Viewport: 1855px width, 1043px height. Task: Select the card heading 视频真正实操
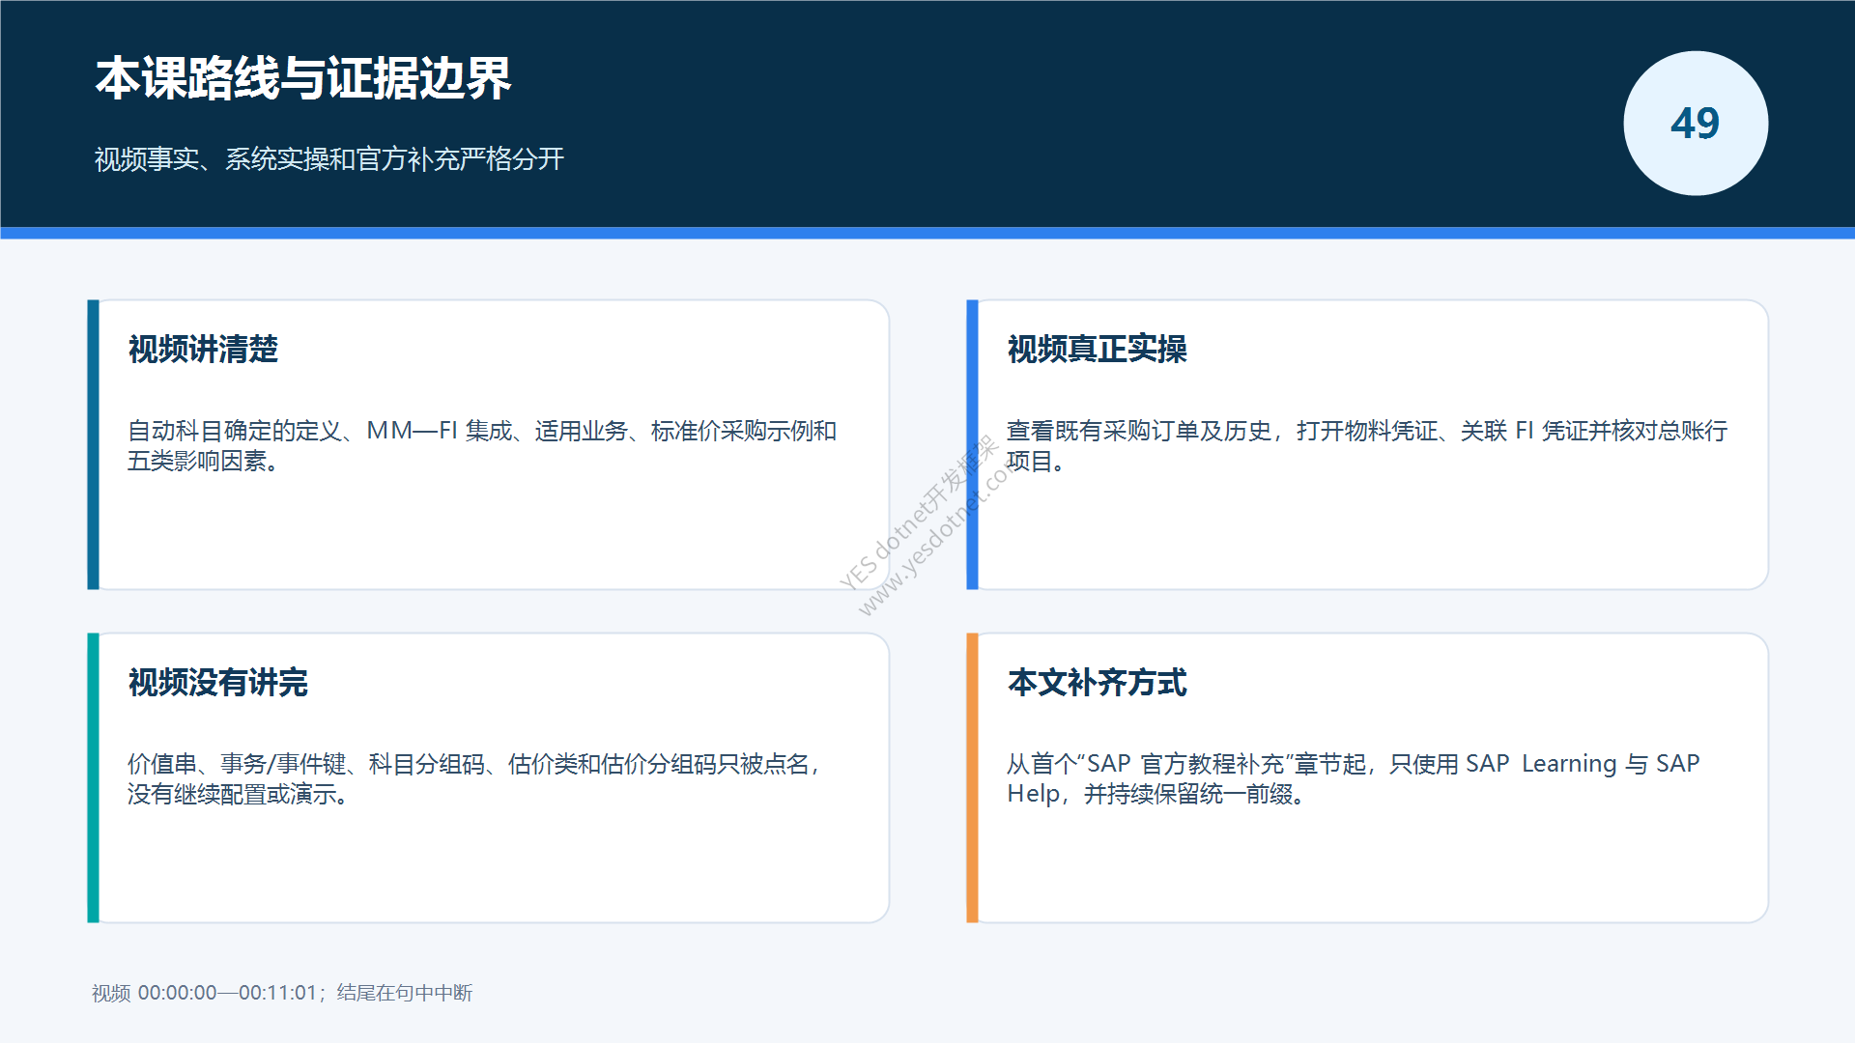[1097, 349]
